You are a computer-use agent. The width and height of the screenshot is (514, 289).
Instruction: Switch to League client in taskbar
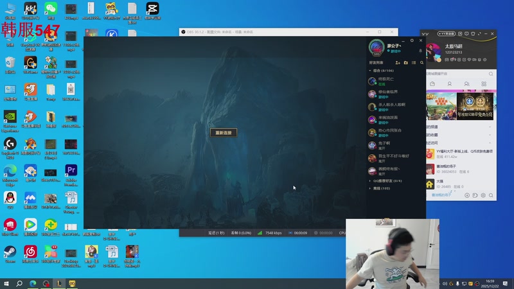tap(59, 283)
